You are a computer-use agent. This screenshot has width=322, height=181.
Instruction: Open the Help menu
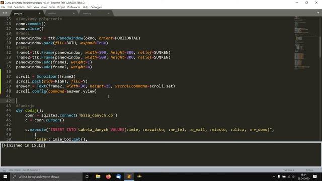pos(85,7)
